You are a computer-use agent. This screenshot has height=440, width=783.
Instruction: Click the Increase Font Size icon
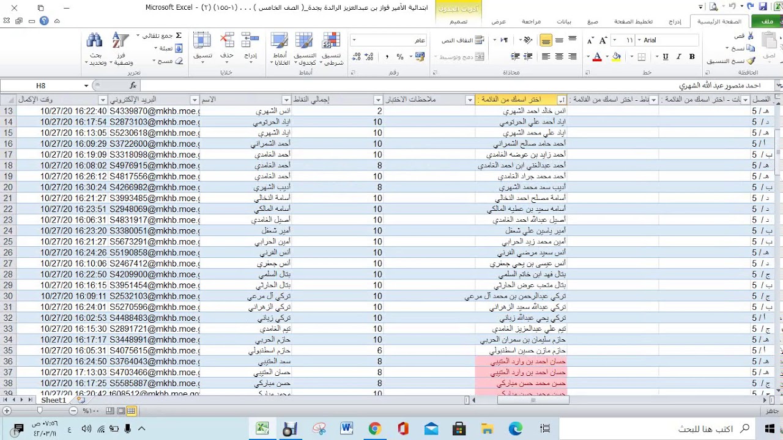[603, 40]
